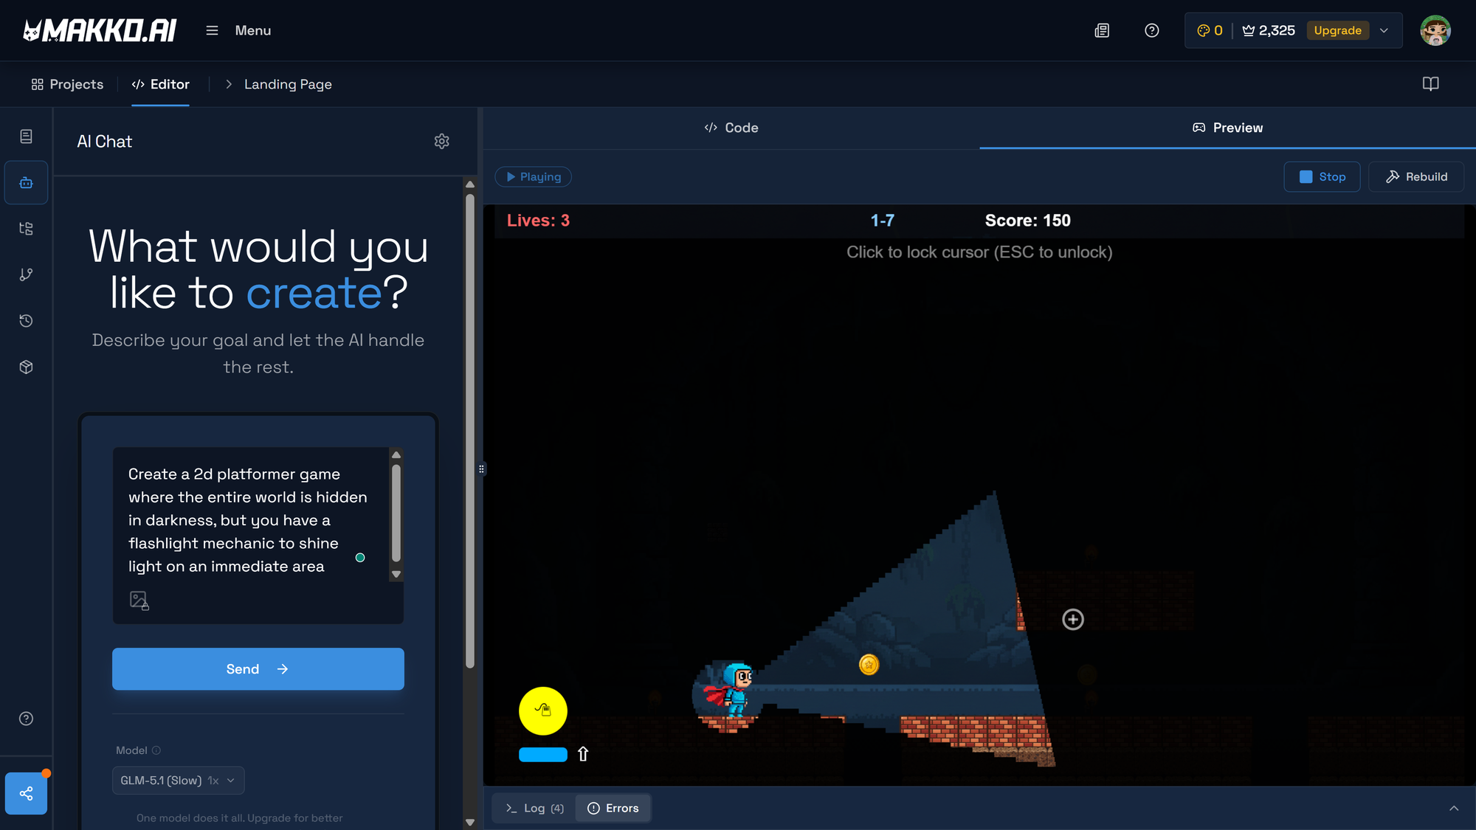This screenshot has width=1476, height=830.
Task: Click the blue stamina bar in game
Action: pos(542,754)
